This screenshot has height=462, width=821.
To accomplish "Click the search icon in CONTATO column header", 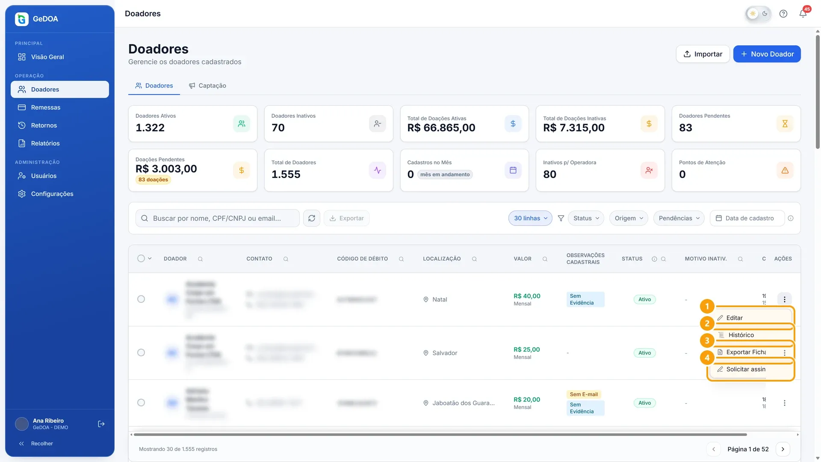I will (286, 259).
